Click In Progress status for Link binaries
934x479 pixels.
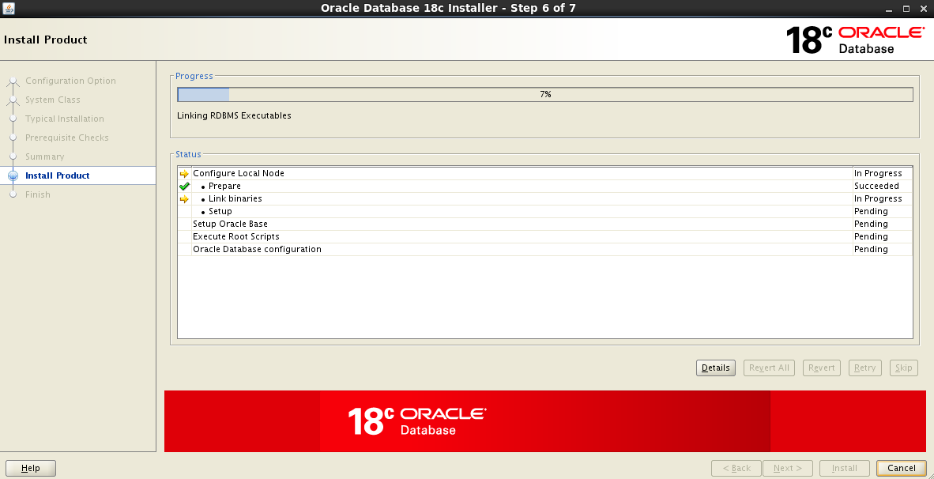(878, 199)
